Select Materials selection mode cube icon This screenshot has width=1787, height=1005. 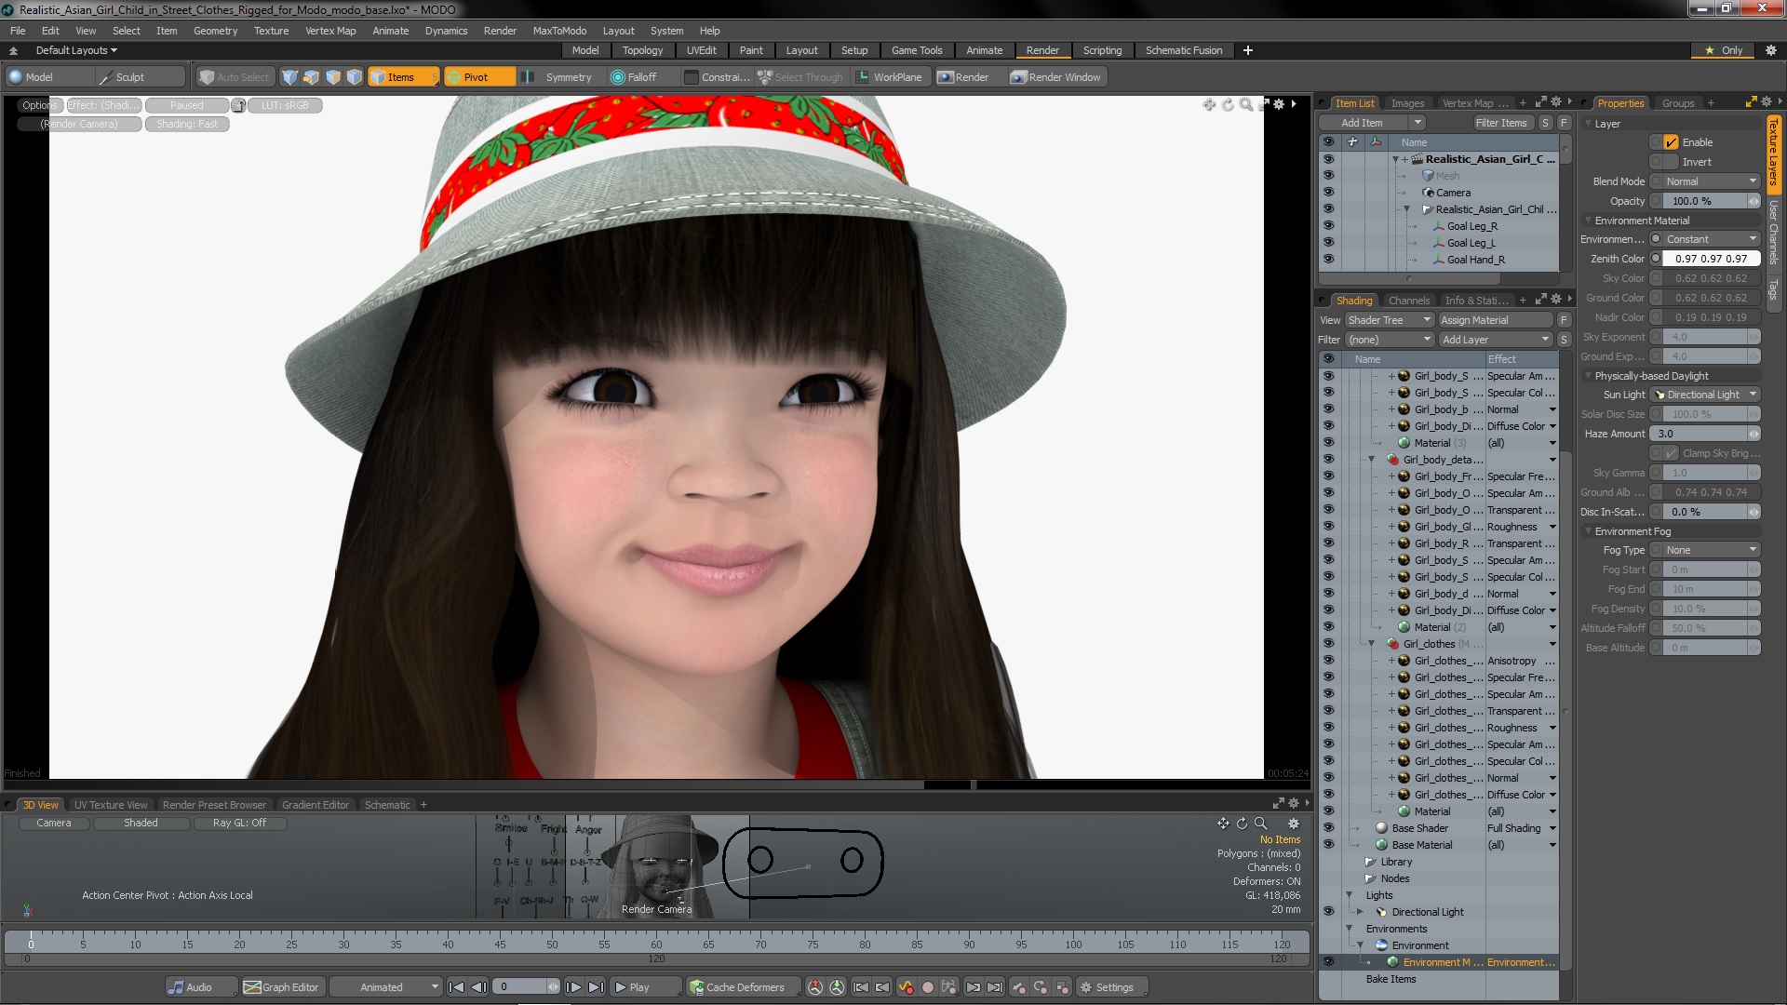click(355, 77)
